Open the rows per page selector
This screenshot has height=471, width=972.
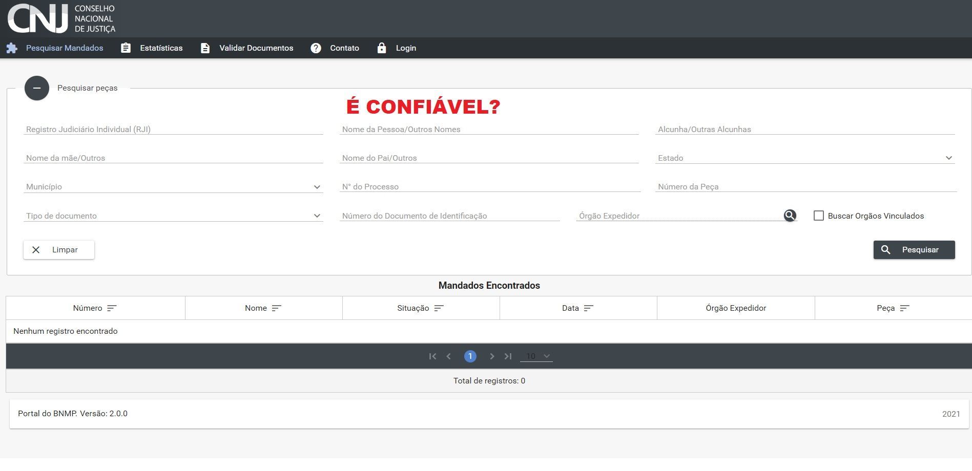point(536,356)
